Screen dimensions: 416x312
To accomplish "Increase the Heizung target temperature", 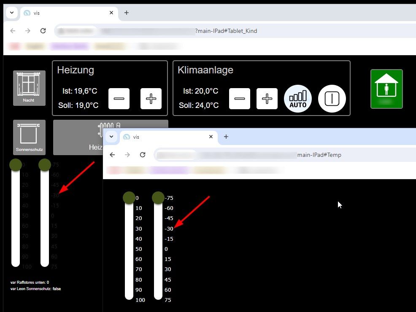I will point(151,99).
